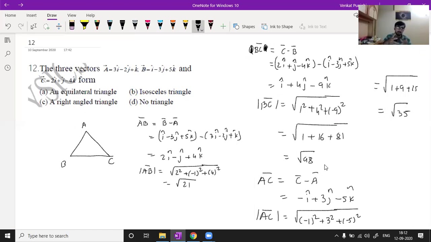Select the dark red pen

(x=210, y=26)
